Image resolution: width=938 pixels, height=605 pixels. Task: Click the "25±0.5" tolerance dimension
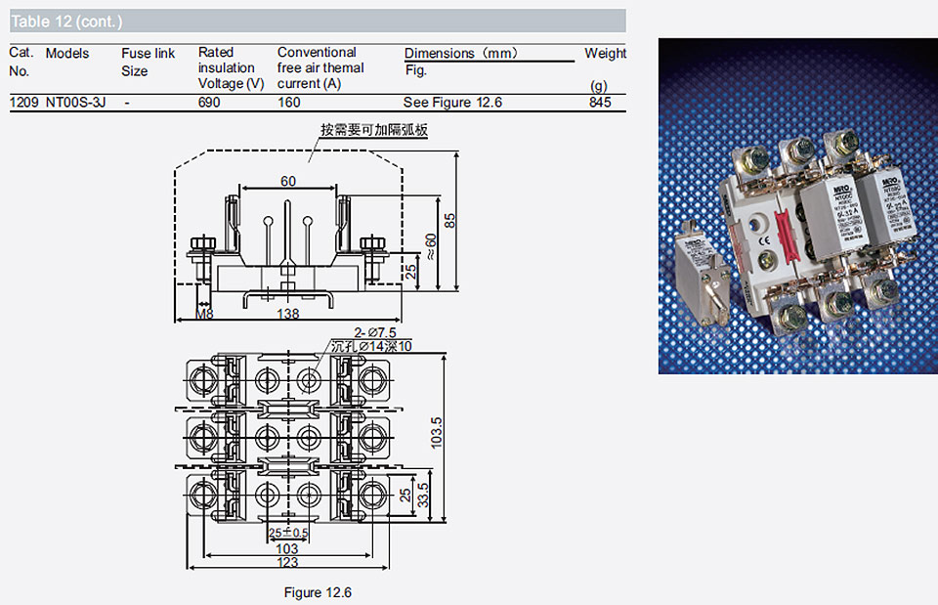point(288,533)
